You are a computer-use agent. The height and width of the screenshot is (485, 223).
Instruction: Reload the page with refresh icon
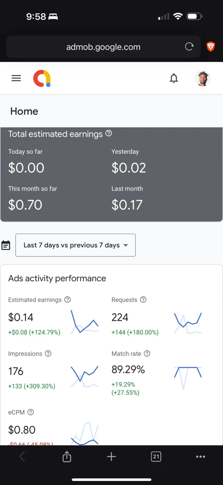pyautogui.click(x=189, y=47)
